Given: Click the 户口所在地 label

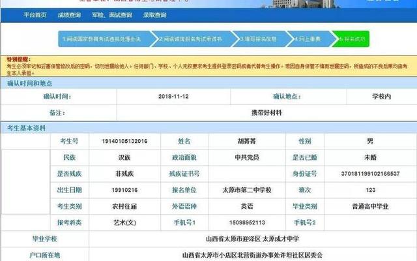Looking at the screenshot, I should tap(45, 255).
